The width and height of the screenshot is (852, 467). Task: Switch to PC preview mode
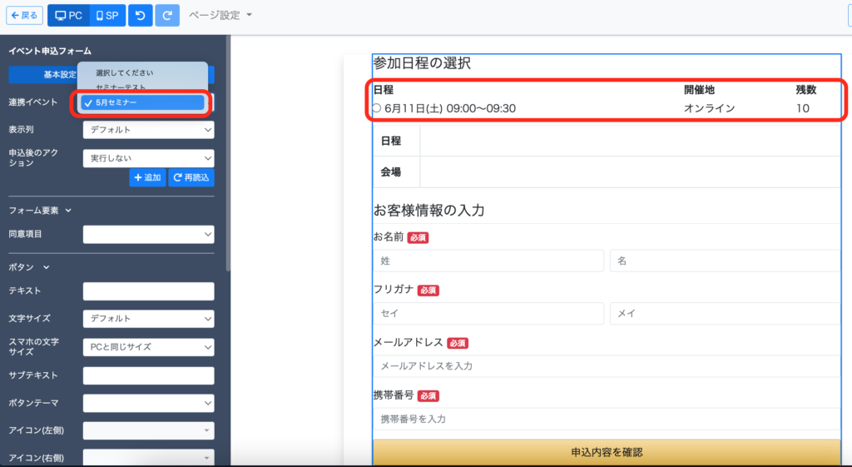tap(68, 15)
